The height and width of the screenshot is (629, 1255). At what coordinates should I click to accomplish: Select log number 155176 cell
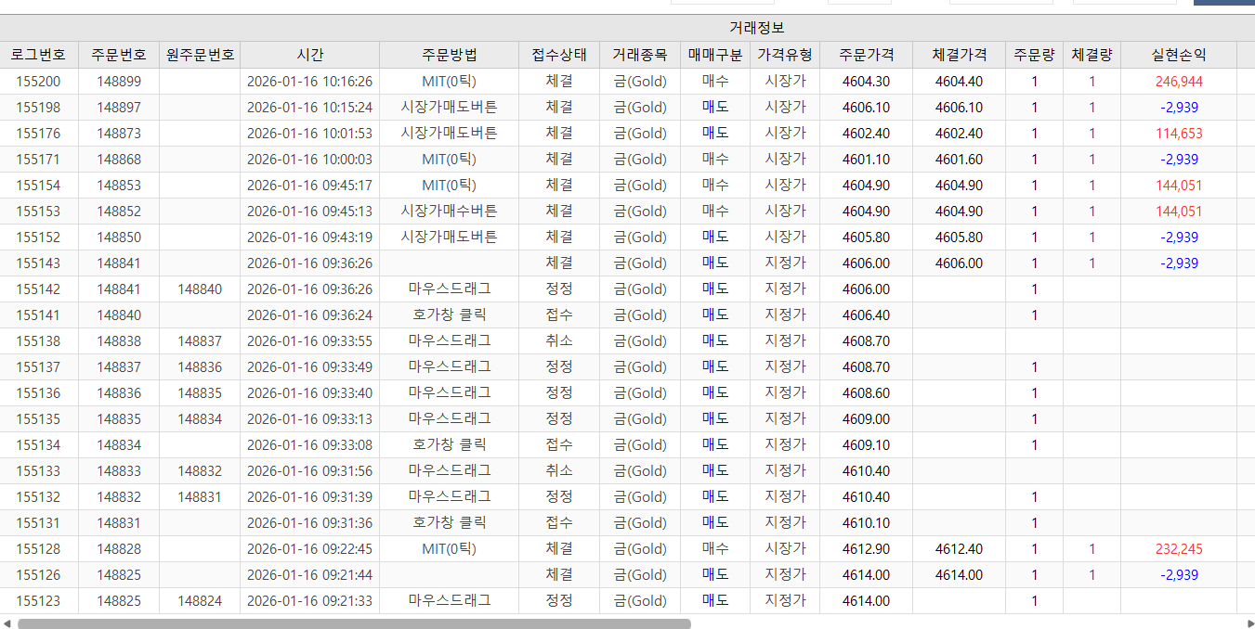38,134
